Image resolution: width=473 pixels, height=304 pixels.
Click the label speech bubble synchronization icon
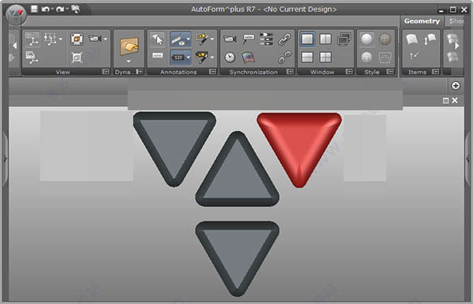pos(248,39)
